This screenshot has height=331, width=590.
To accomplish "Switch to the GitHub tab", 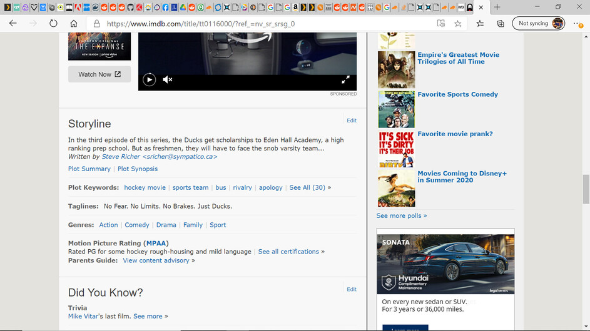I will pos(130,7).
